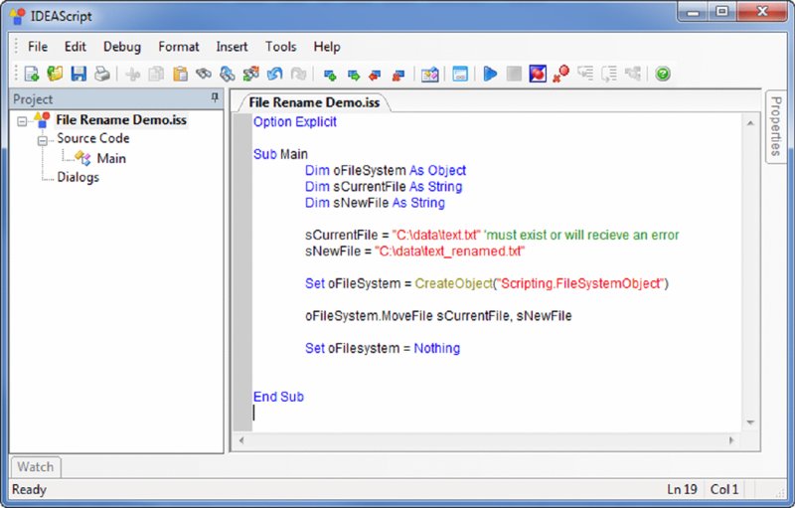Click the 'Set oFilesystem = Nothing' line
Viewport: 795px width, 508px height.
click(383, 348)
